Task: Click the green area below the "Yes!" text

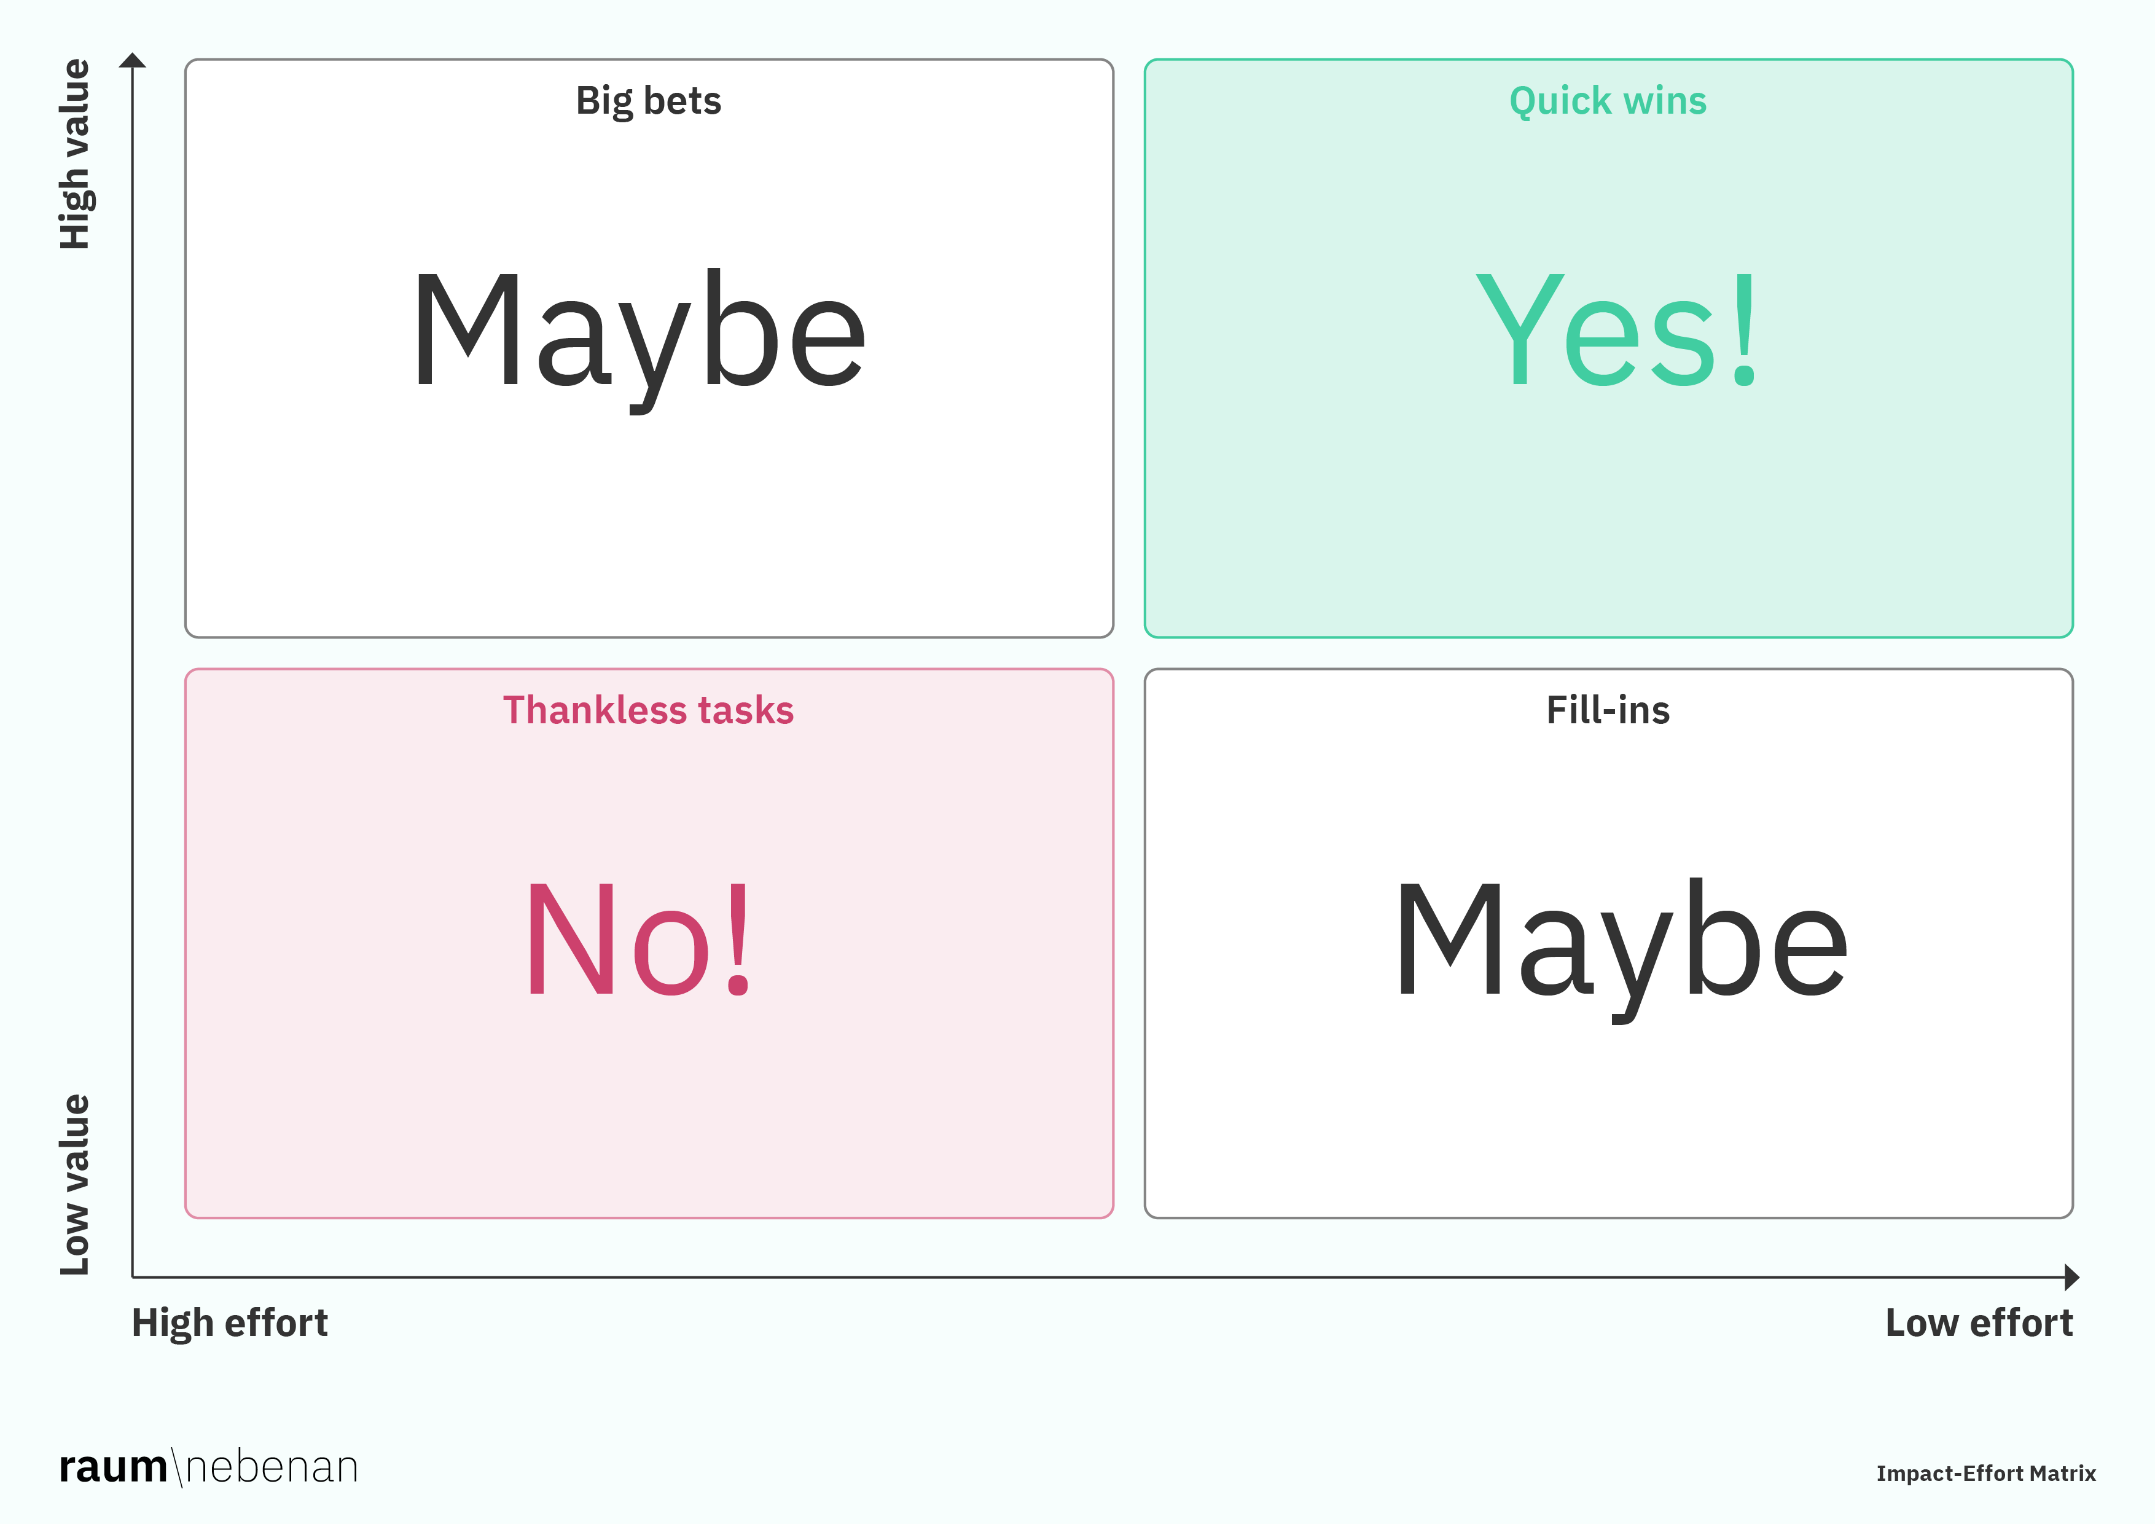Action: 1608,526
